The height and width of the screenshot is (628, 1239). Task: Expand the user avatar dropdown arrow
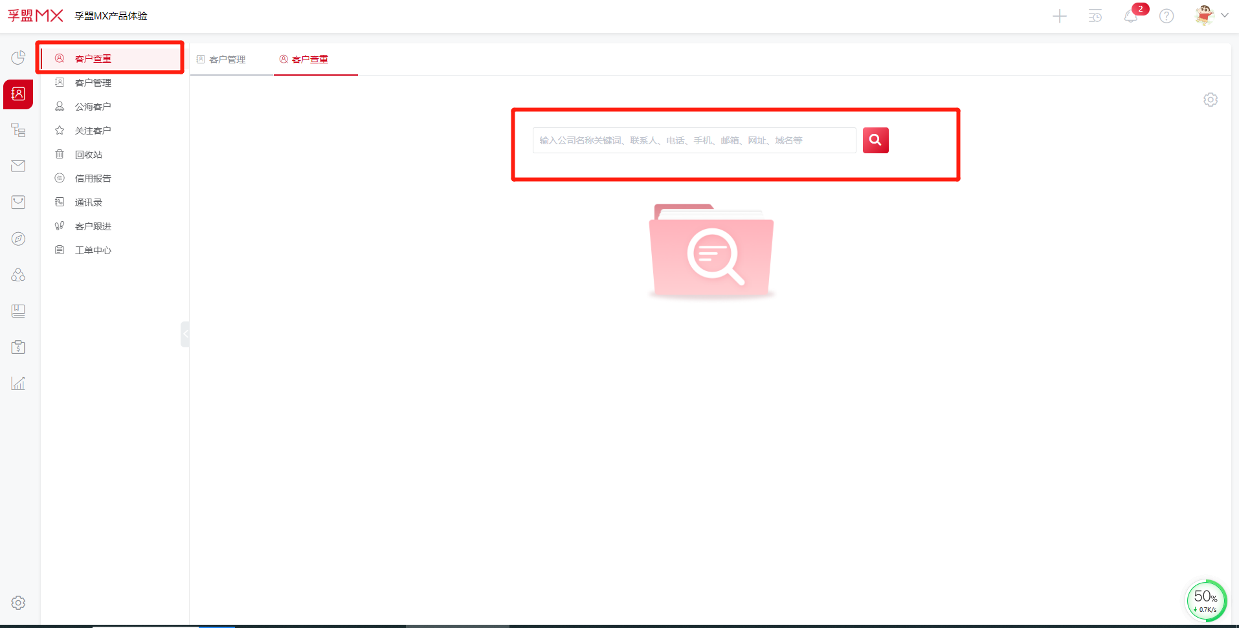[1225, 16]
